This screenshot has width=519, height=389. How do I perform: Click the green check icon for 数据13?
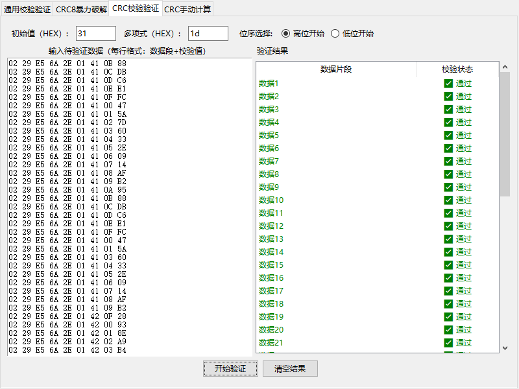[x=448, y=239]
